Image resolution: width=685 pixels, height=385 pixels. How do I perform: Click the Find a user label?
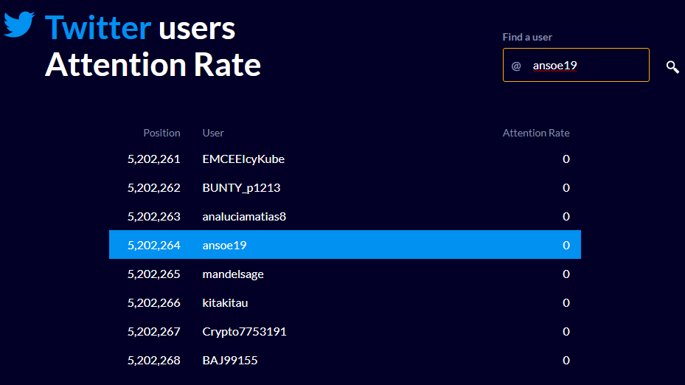coord(527,37)
